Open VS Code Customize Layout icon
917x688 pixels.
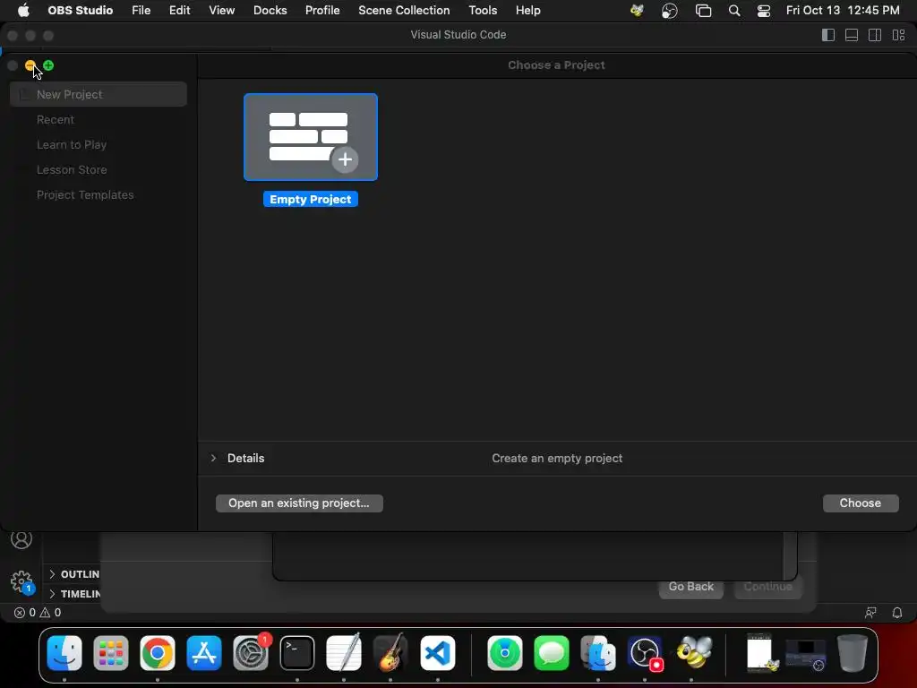(x=899, y=35)
